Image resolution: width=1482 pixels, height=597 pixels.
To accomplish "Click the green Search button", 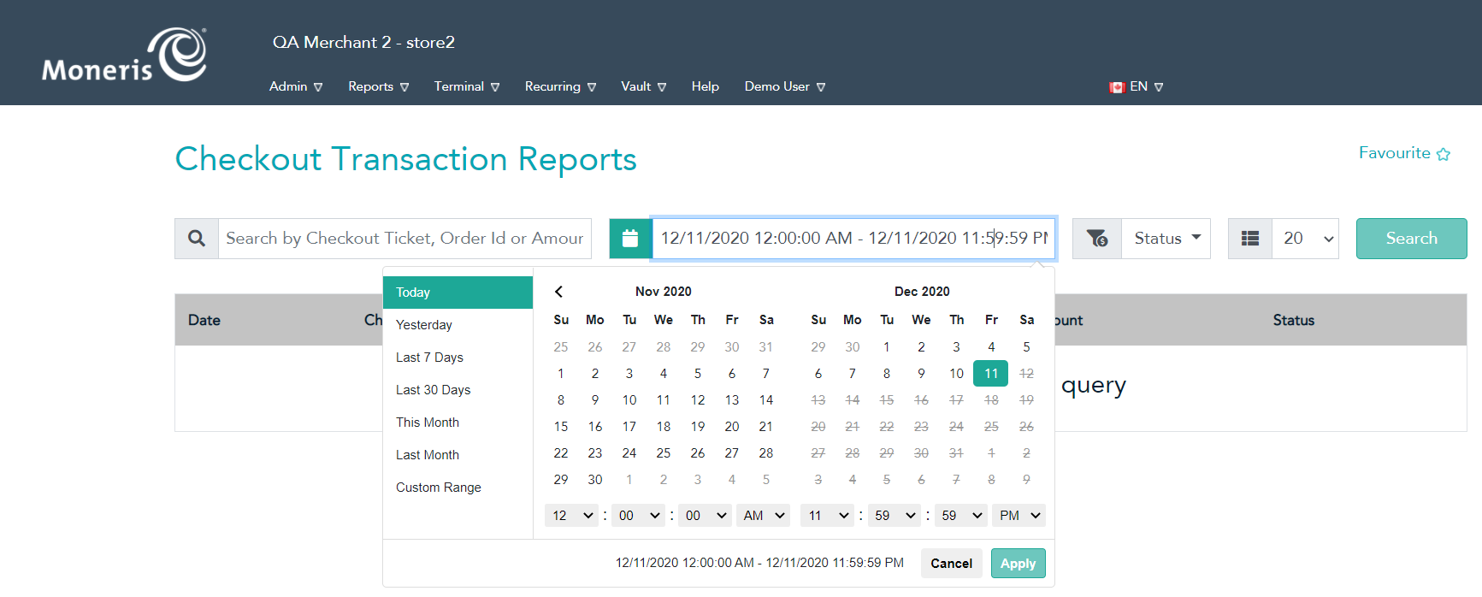I will pyautogui.click(x=1411, y=239).
